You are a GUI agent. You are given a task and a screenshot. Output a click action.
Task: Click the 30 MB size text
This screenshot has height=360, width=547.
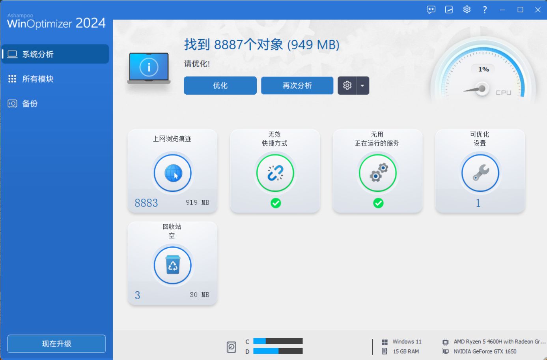click(200, 295)
